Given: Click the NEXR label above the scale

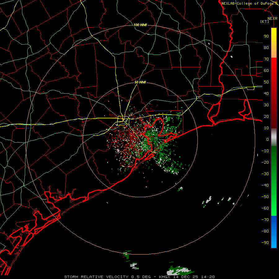Looking at the screenshot, I should coord(272,19).
